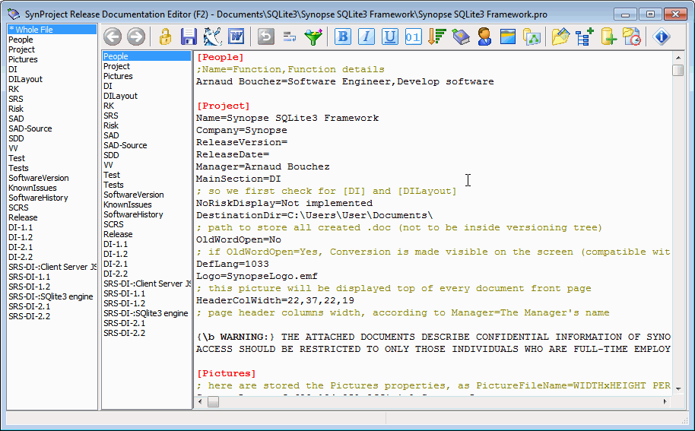The image size is (695, 431).
Task: Click the picture image icon
Action: (x=508, y=36)
